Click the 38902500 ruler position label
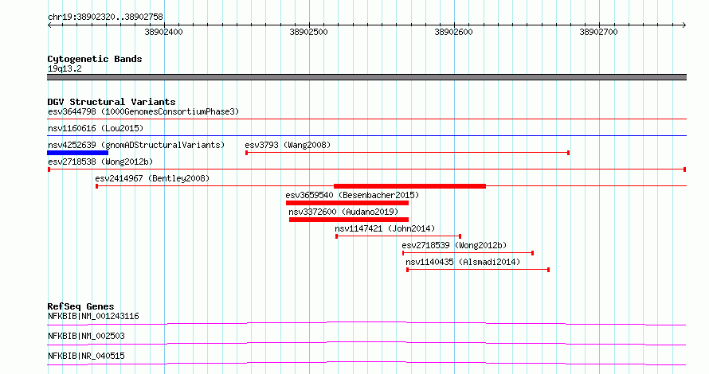This screenshot has width=709, height=374. pyautogui.click(x=309, y=32)
